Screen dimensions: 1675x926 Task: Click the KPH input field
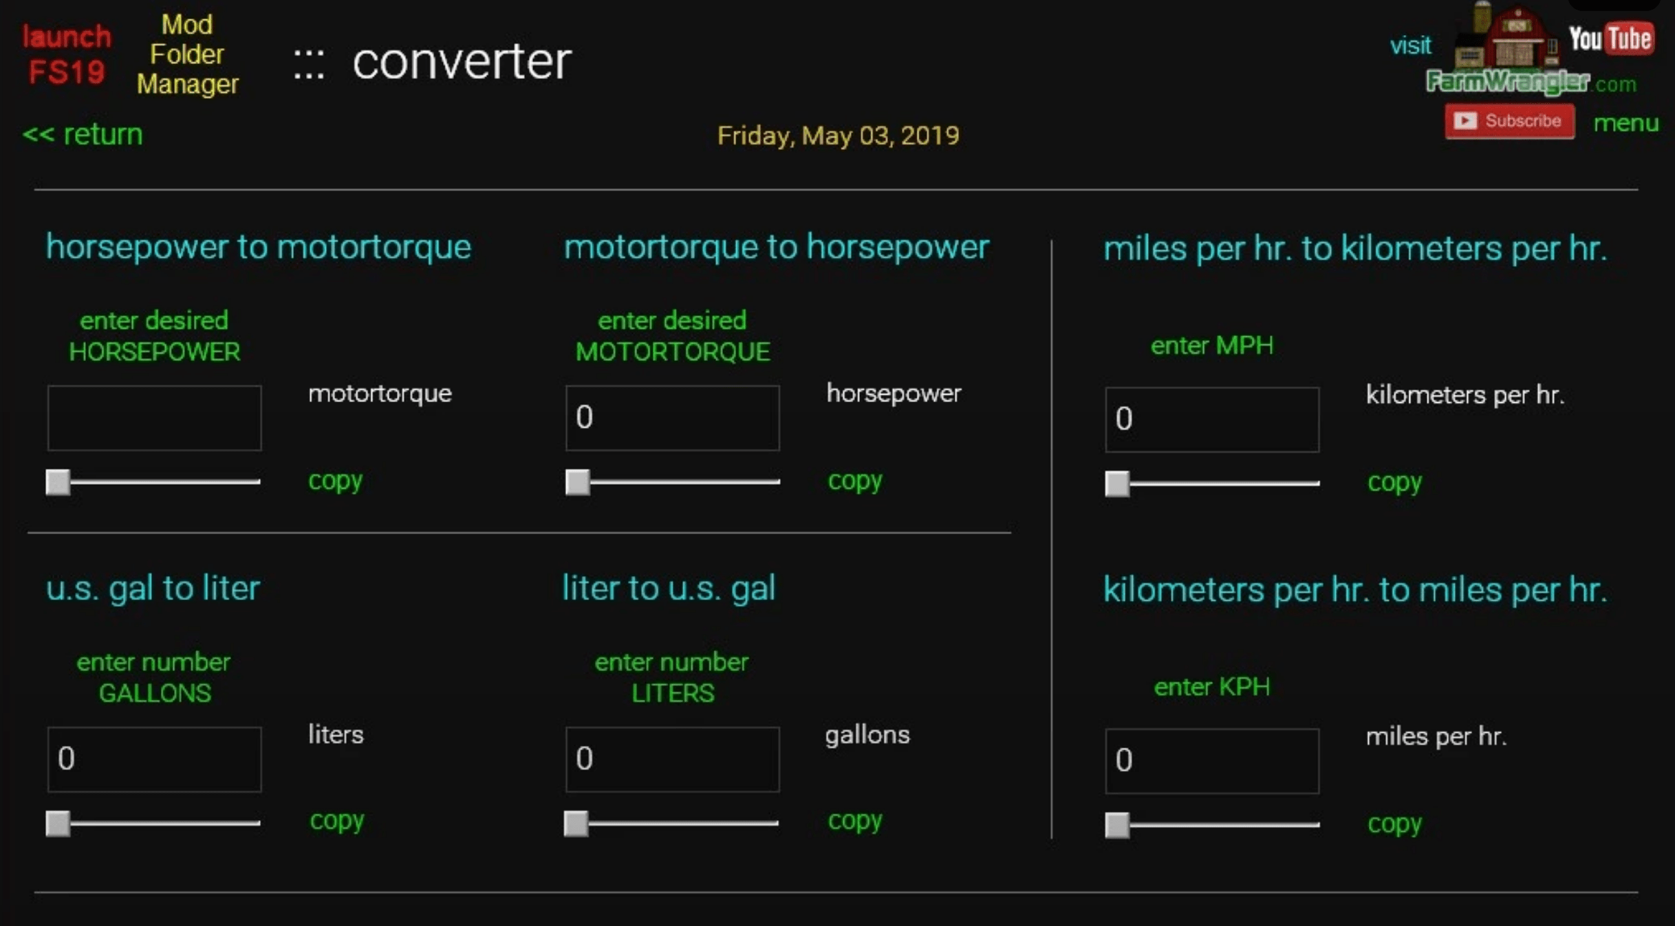pyautogui.click(x=1211, y=760)
